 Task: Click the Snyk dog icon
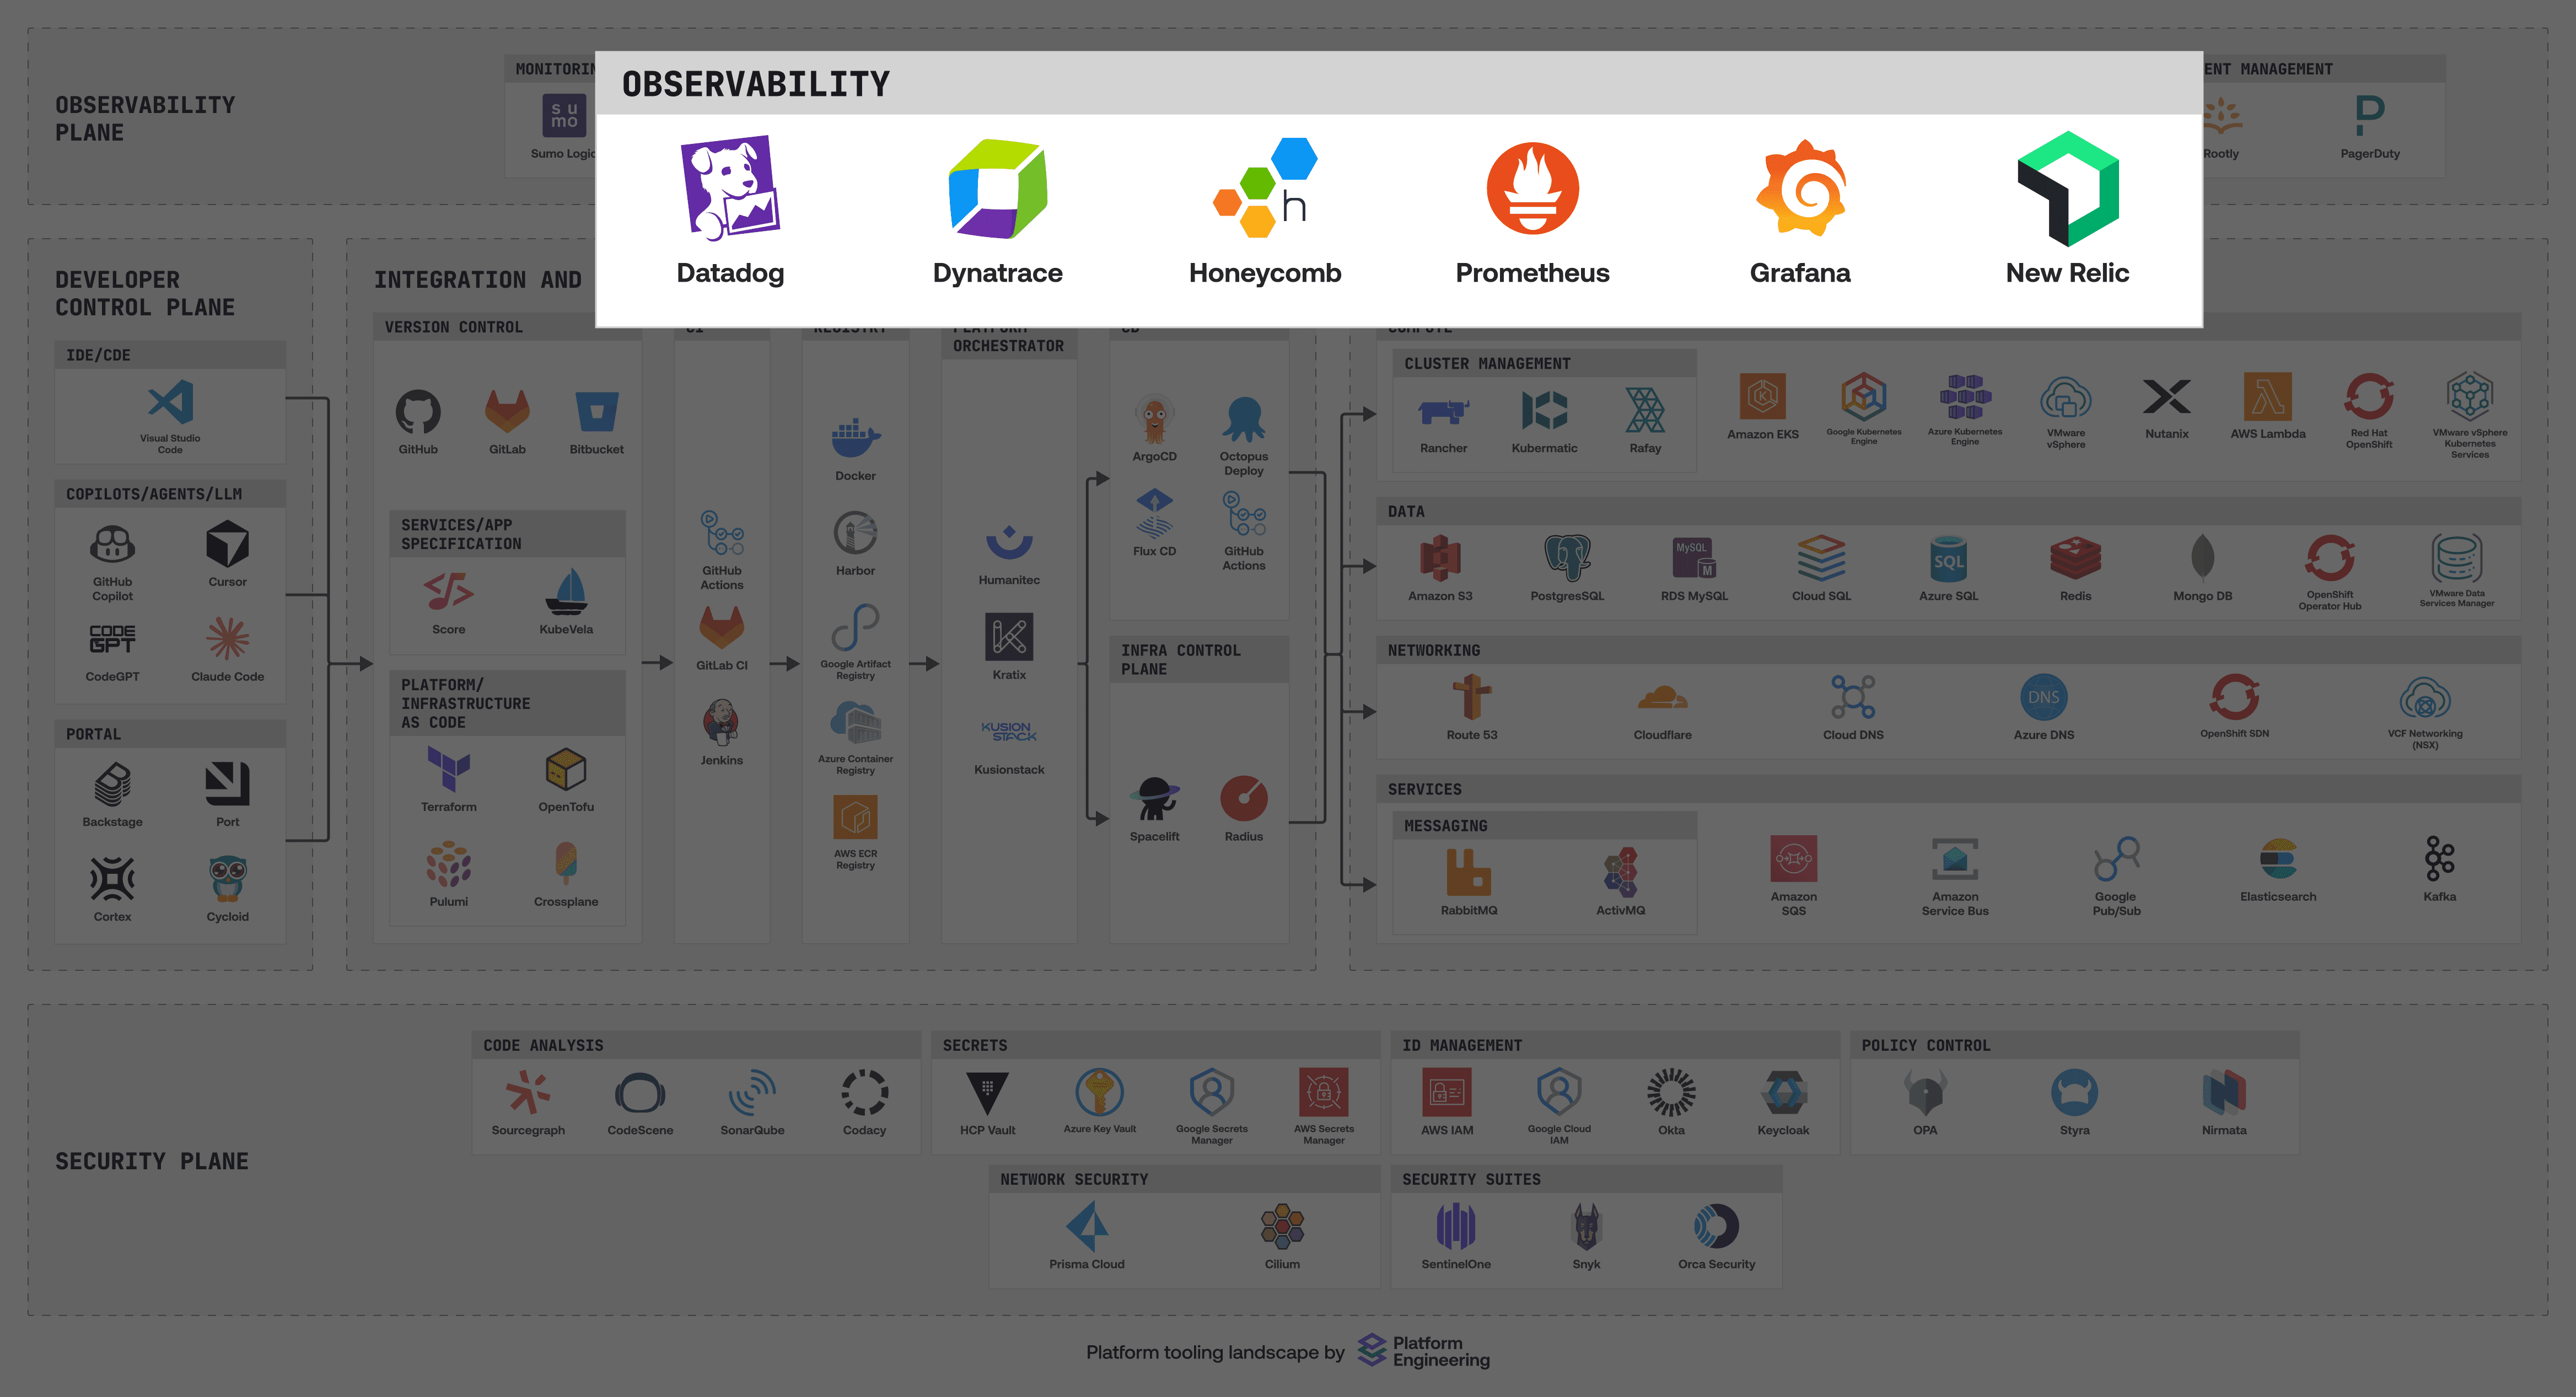[1586, 1227]
